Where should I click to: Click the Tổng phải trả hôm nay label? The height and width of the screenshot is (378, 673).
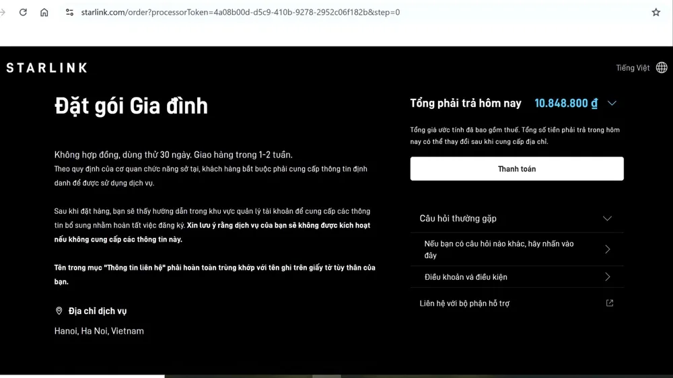tap(466, 104)
